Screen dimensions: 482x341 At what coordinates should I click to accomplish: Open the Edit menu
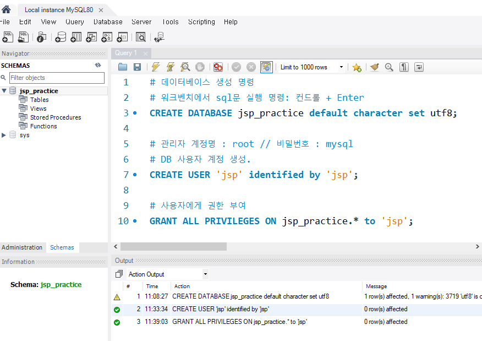tap(25, 22)
